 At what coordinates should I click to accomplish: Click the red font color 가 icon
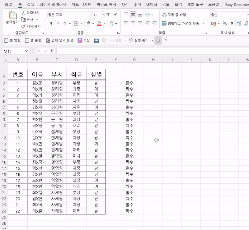tap(99, 24)
